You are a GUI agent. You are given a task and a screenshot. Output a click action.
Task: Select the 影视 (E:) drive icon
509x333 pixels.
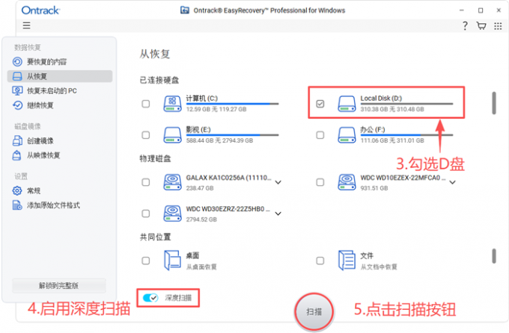172,135
